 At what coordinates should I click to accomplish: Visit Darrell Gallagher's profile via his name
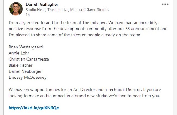click(x=42, y=5)
